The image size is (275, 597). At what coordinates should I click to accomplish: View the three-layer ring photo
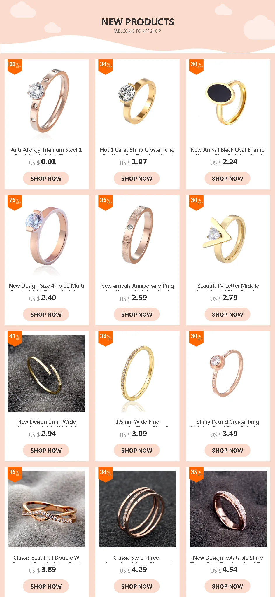tap(137, 509)
